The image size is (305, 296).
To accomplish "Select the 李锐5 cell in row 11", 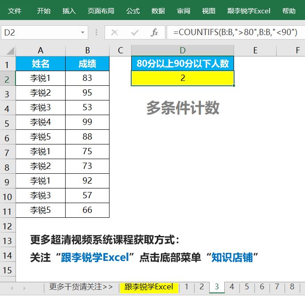I will [x=40, y=210].
